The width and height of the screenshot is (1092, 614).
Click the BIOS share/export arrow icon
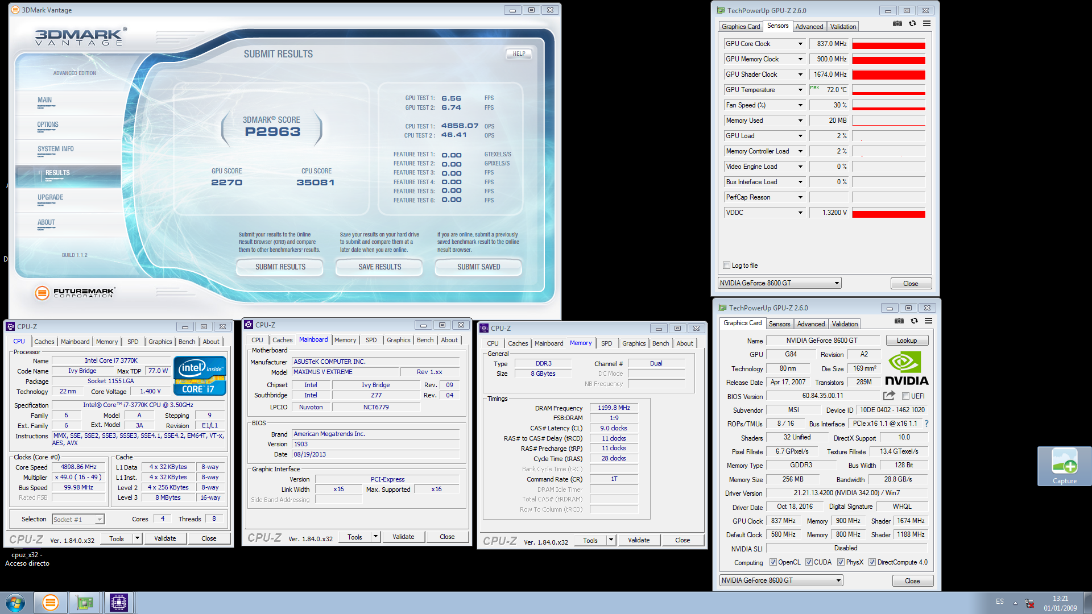pyautogui.click(x=889, y=396)
